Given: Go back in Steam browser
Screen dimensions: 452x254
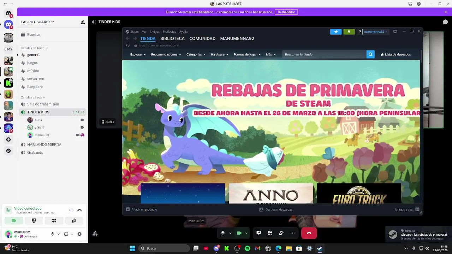Looking at the screenshot, I should [127, 38].
